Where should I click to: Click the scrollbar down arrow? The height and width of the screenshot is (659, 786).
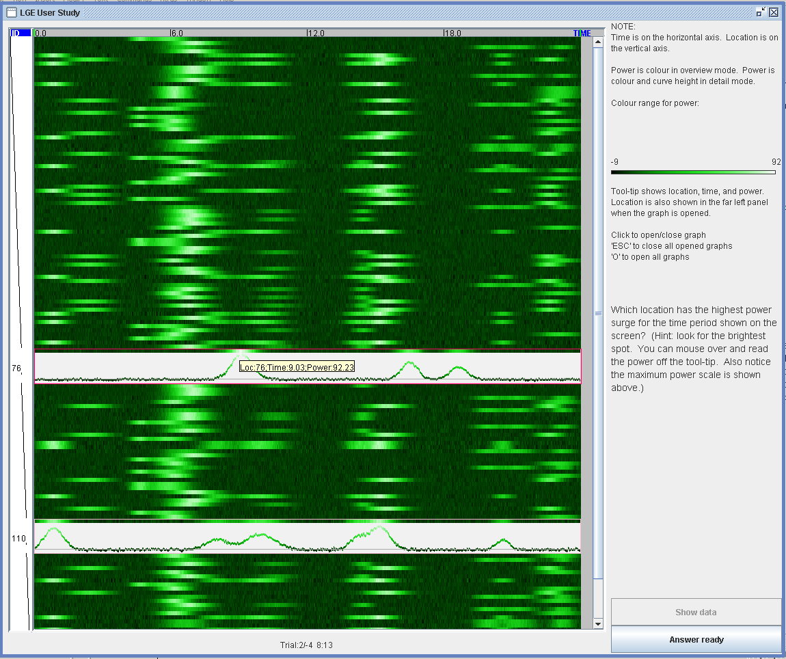coord(597,624)
